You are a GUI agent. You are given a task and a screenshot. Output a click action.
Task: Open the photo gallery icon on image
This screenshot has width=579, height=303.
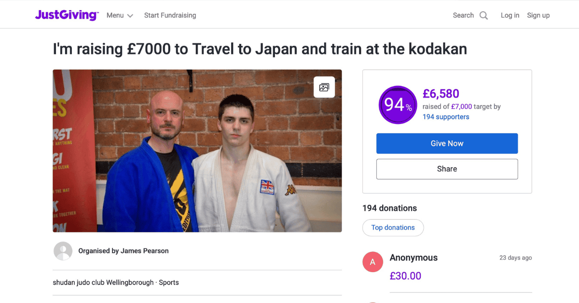pyautogui.click(x=324, y=87)
